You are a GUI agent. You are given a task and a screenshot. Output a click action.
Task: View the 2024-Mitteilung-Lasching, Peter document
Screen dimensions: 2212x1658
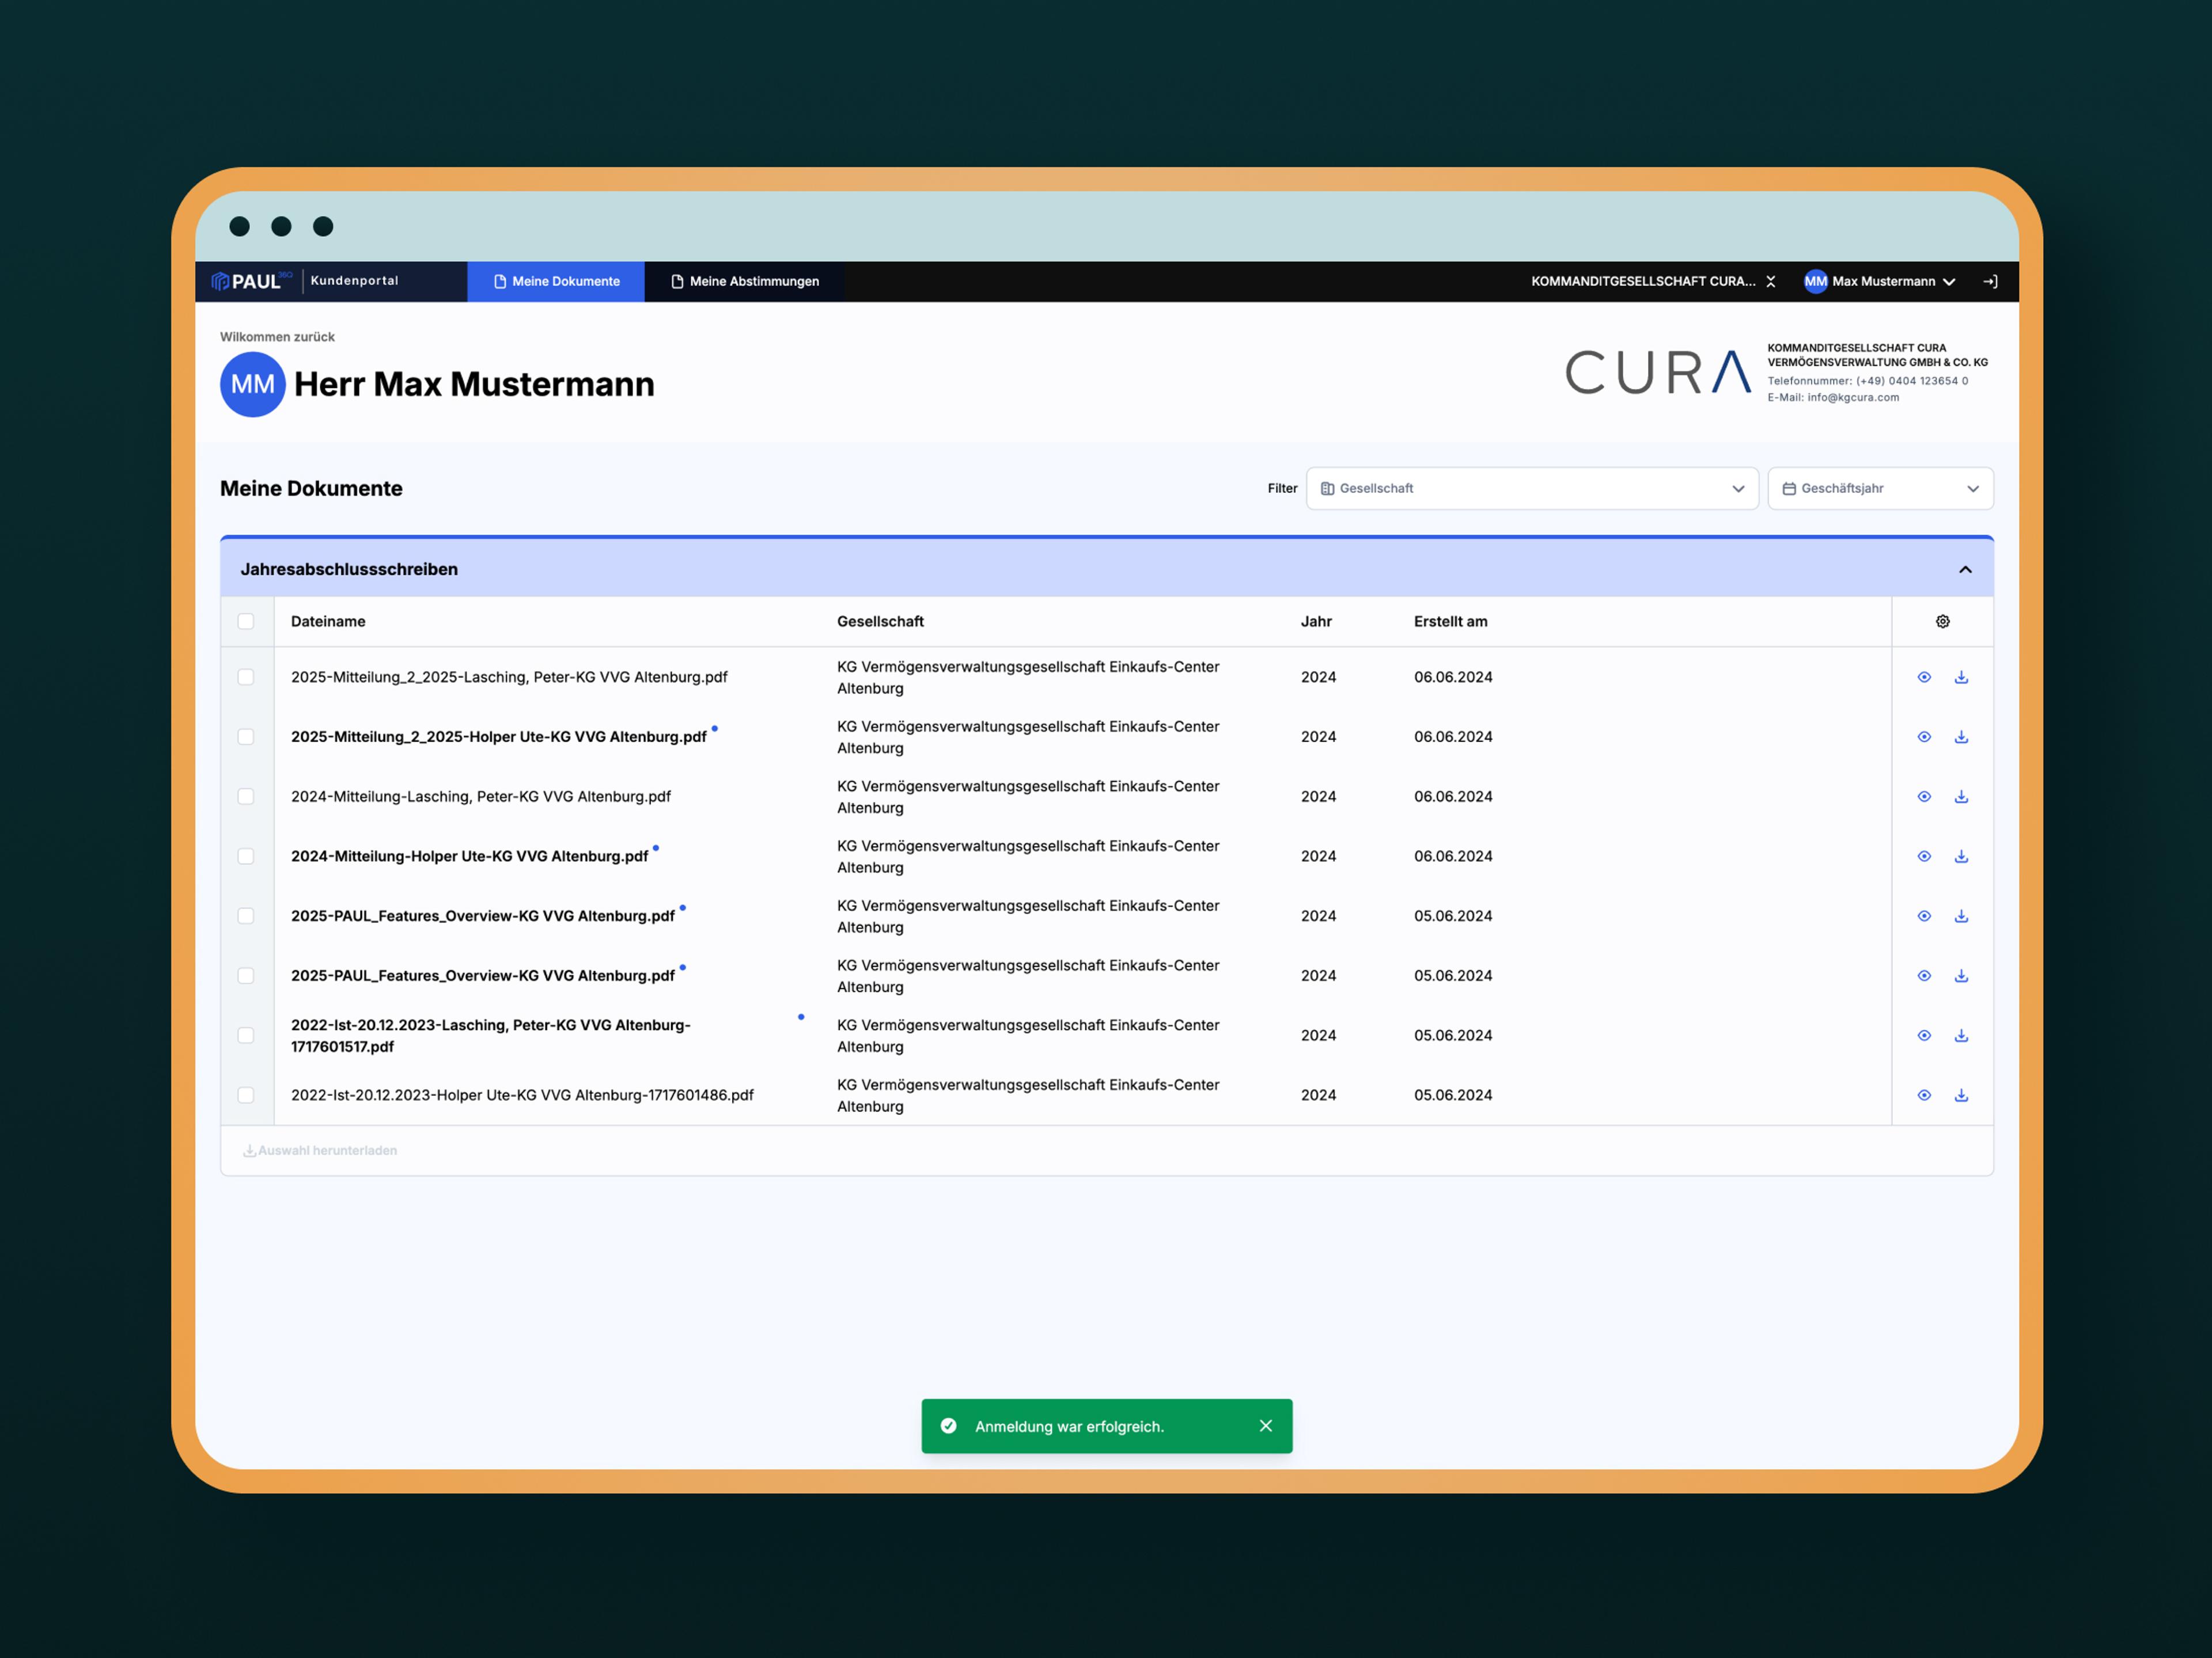(1923, 797)
